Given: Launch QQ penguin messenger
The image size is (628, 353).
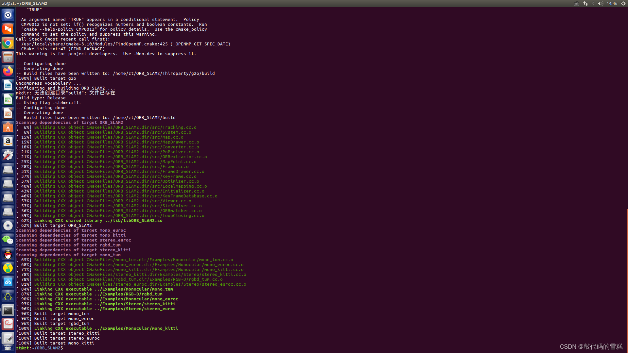Looking at the screenshot, I should 8,254.
